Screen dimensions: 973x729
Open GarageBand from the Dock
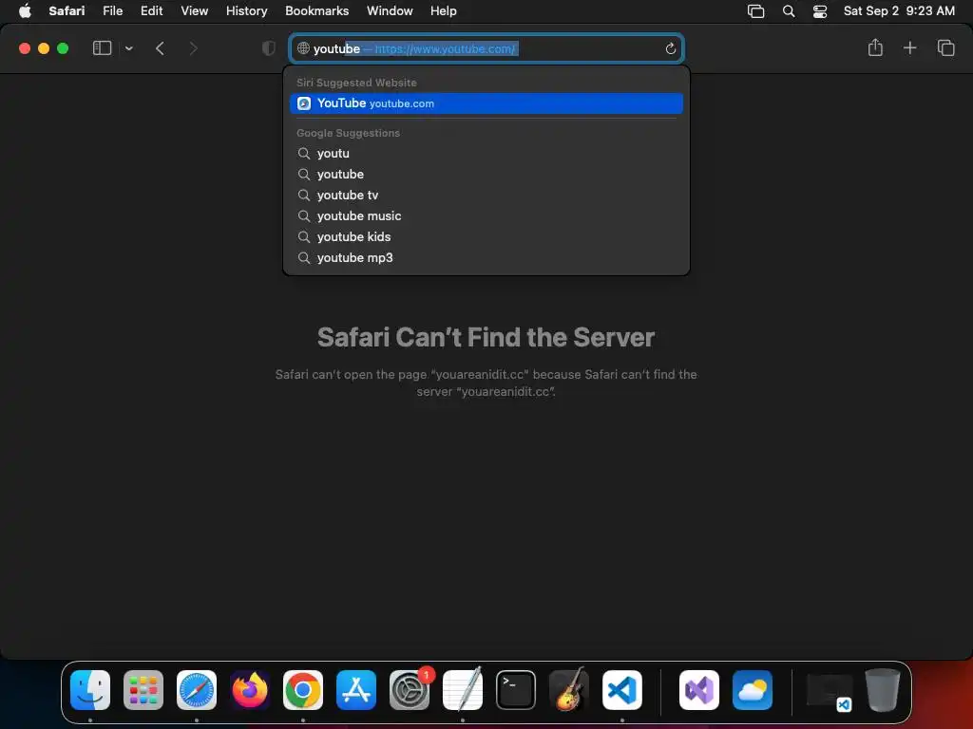click(569, 689)
